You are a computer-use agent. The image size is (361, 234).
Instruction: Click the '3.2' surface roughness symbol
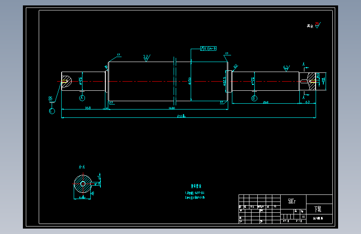tap(147, 57)
